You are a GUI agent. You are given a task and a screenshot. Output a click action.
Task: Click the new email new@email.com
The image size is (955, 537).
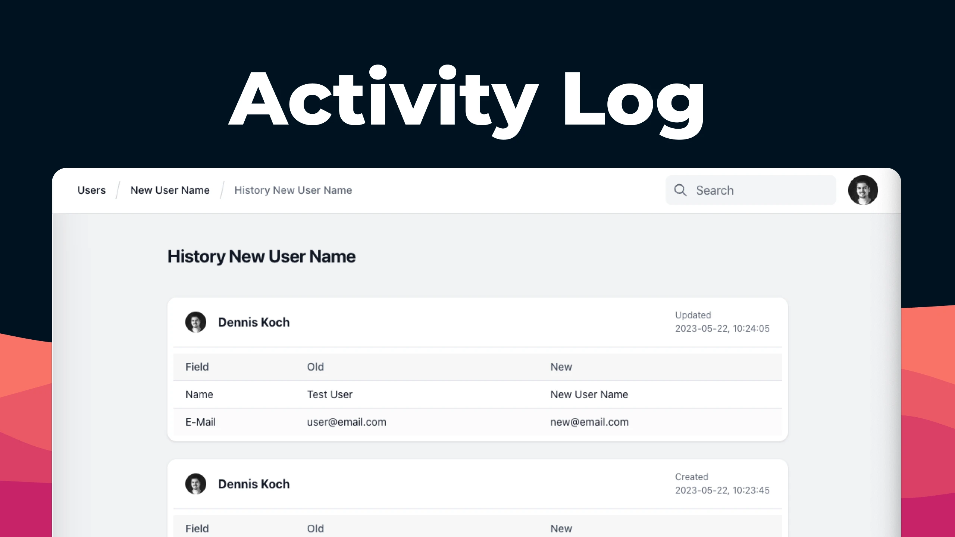click(589, 422)
